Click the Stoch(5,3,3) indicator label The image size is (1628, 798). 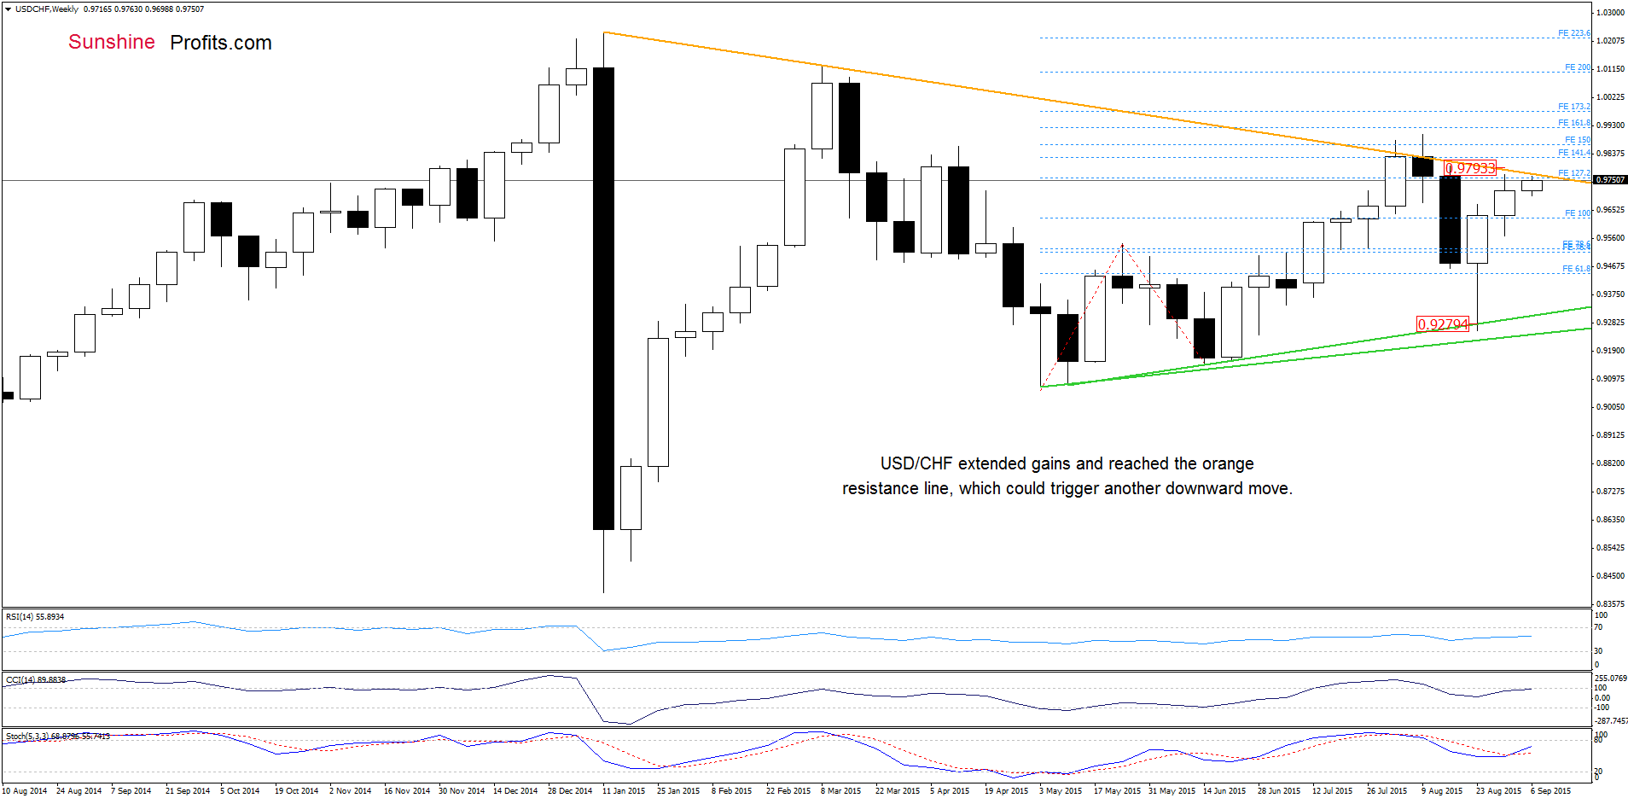(x=57, y=736)
